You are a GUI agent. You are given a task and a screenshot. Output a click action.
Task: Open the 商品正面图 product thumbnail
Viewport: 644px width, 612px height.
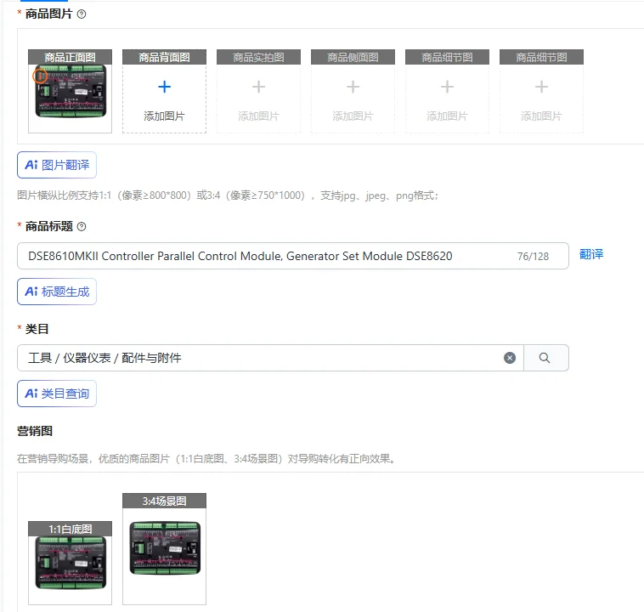click(x=71, y=91)
